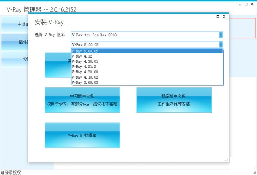Open 设置 in the manager sidebar

click(x=15, y=59)
